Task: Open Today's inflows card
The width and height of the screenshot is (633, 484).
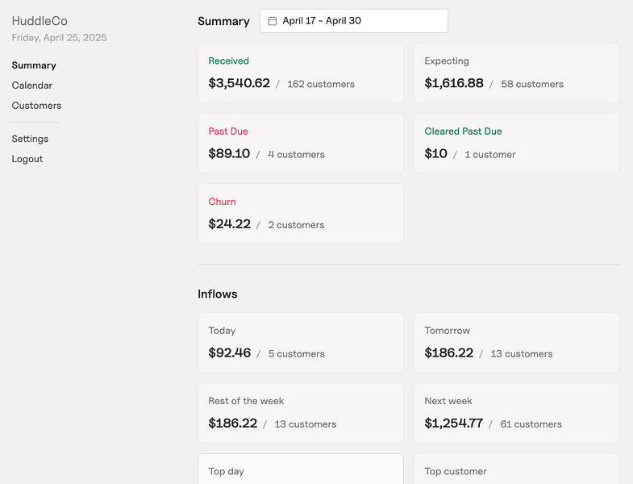Action: [x=300, y=342]
